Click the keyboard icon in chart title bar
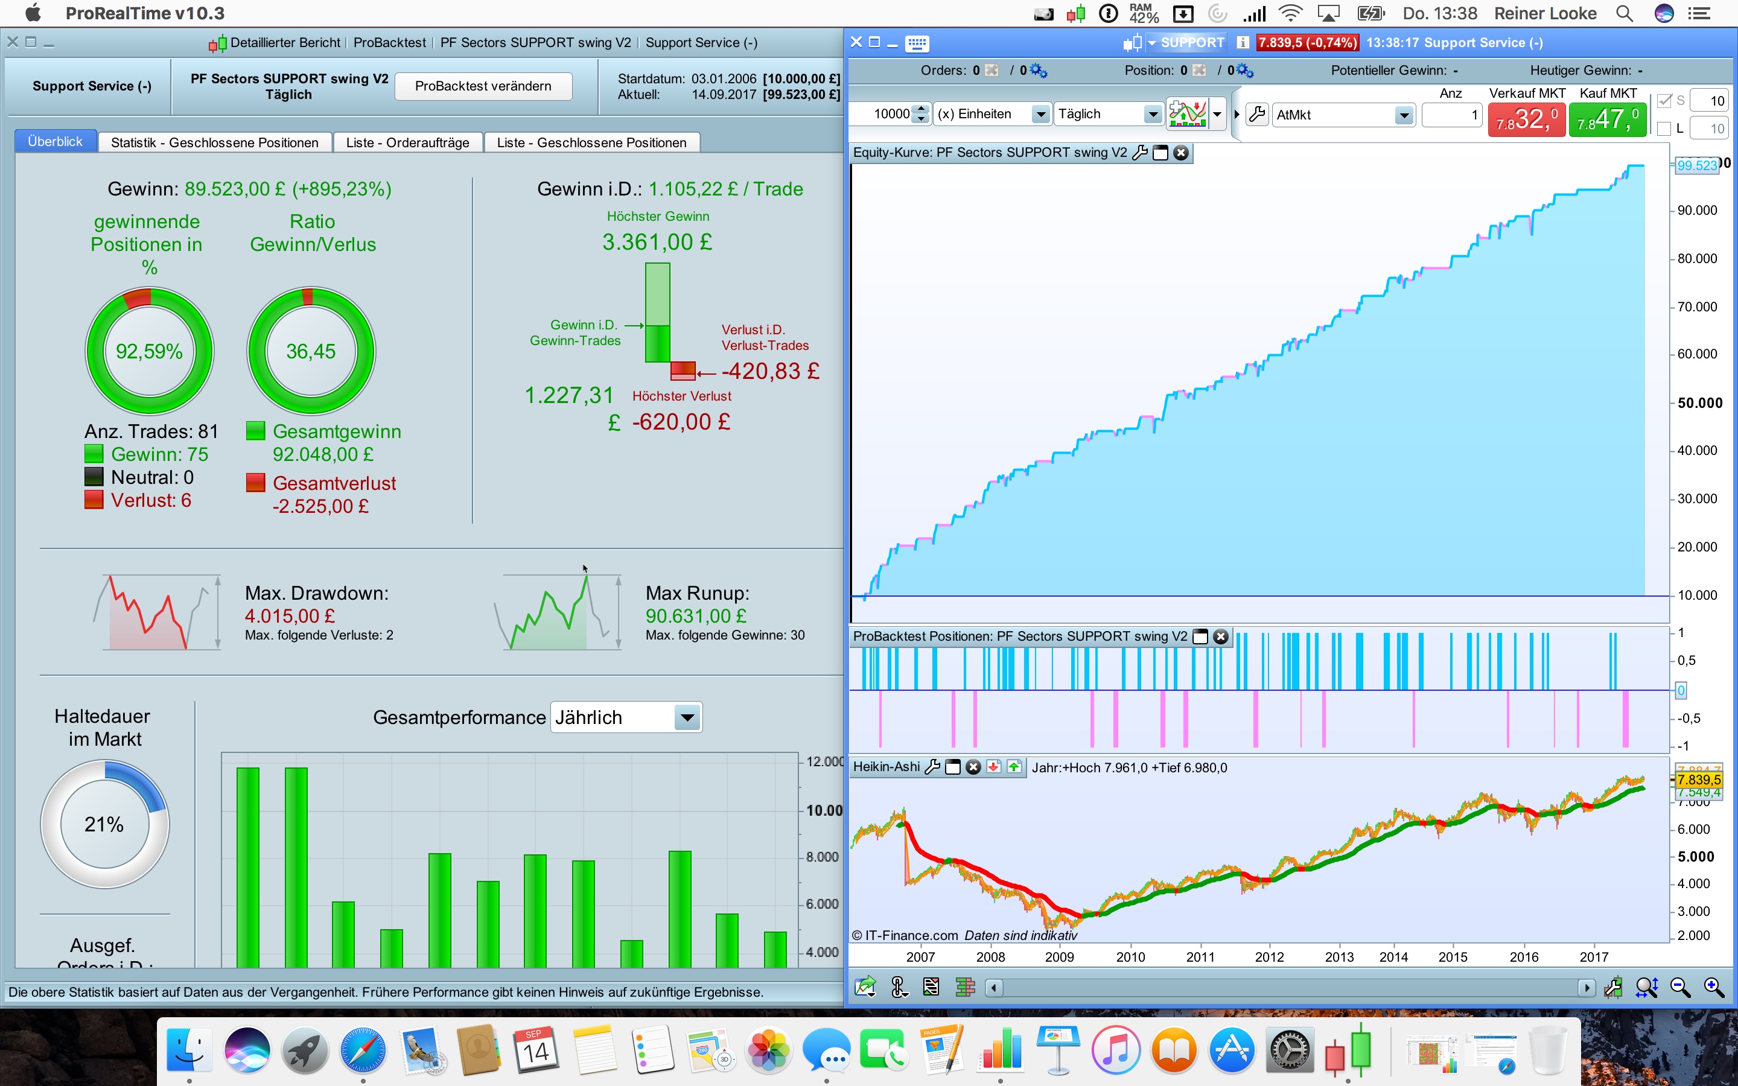The image size is (1738, 1086). click(917, 43)
